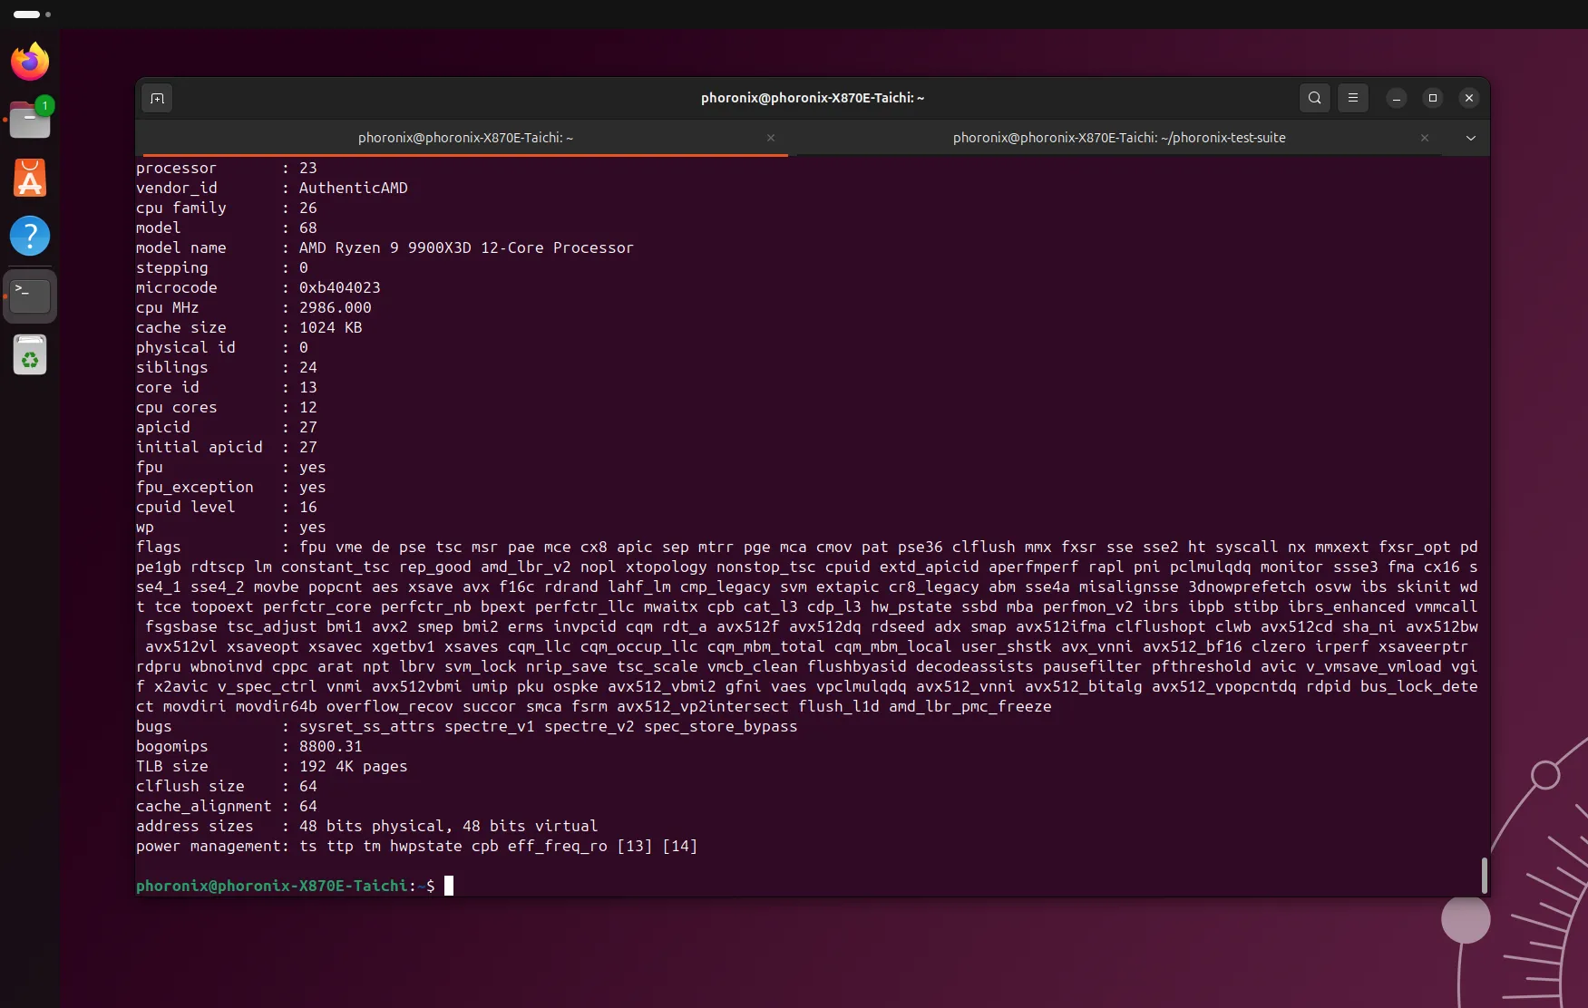
Task: Click the 'cpu cores' row value 12
Action: click(x=308, y=407)
